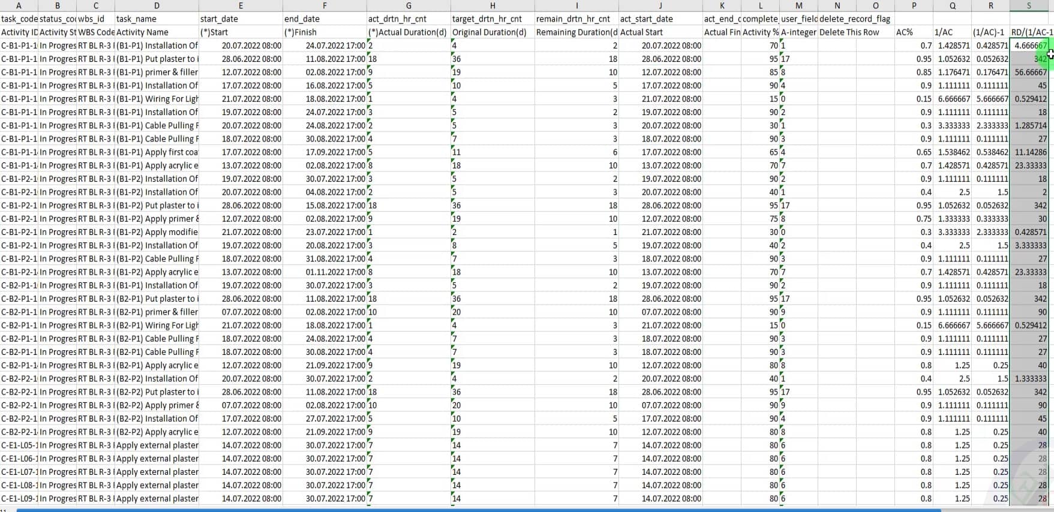Click '(B1-P1) Put plaster to i' cell
The image size is (1054, 512).
click(157, 59)
